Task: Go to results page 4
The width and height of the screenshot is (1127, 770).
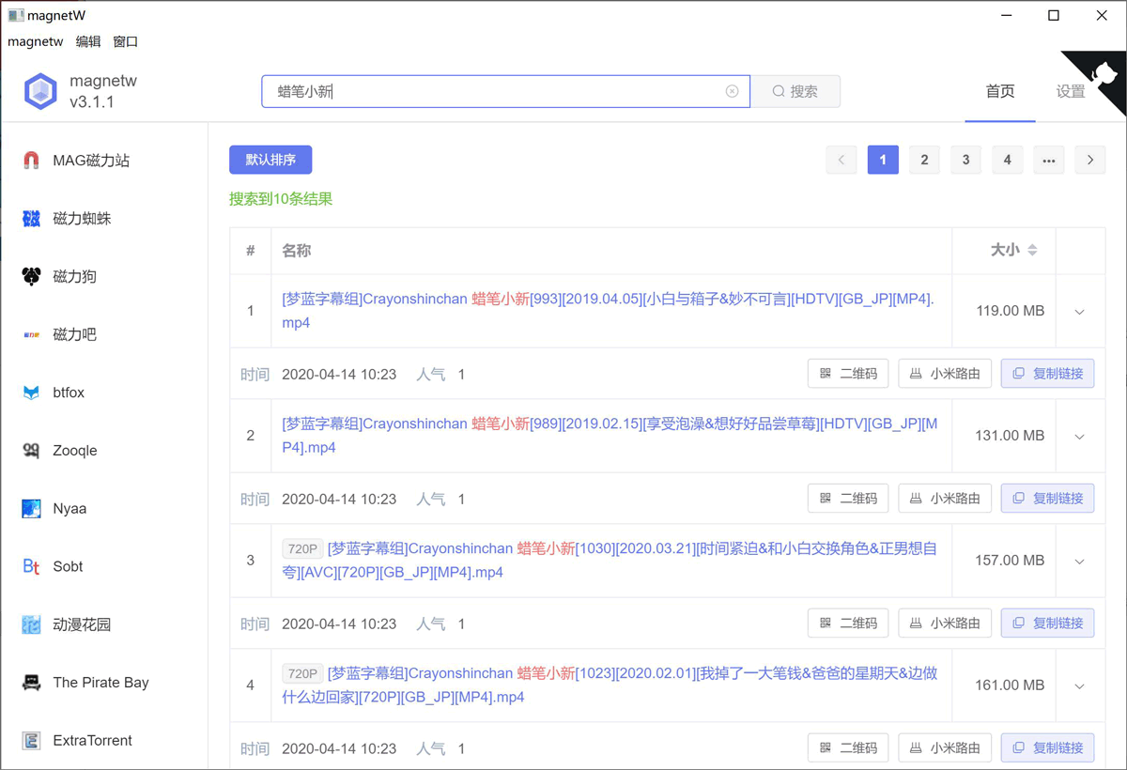Action: coord(1007,160)
